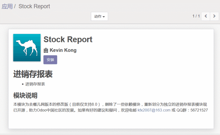220x135 pixels.
Task: Click the camel module icon
Action: point(27,48)
